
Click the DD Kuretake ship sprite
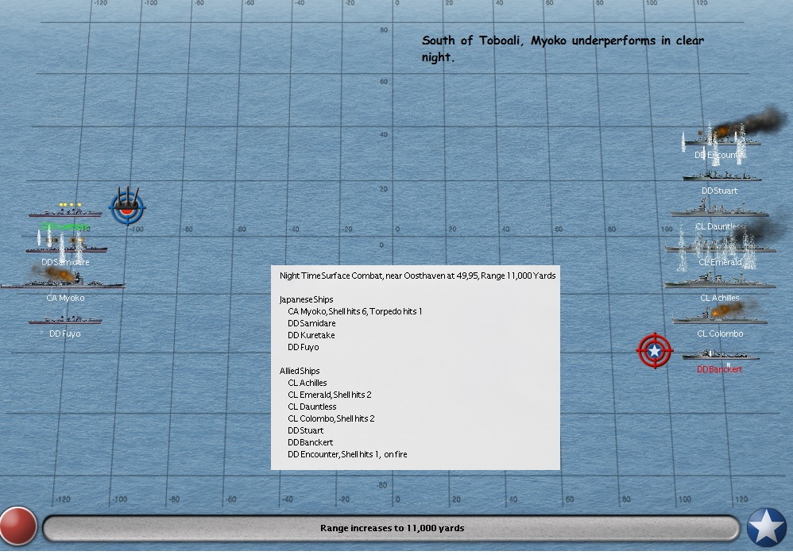click(65, 211)
